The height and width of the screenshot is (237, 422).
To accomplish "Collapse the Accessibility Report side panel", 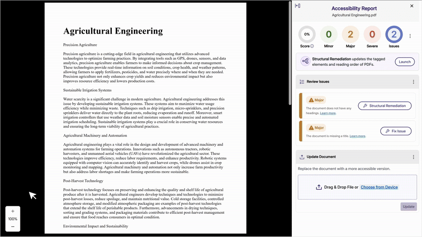I will [x=298, y=6].
